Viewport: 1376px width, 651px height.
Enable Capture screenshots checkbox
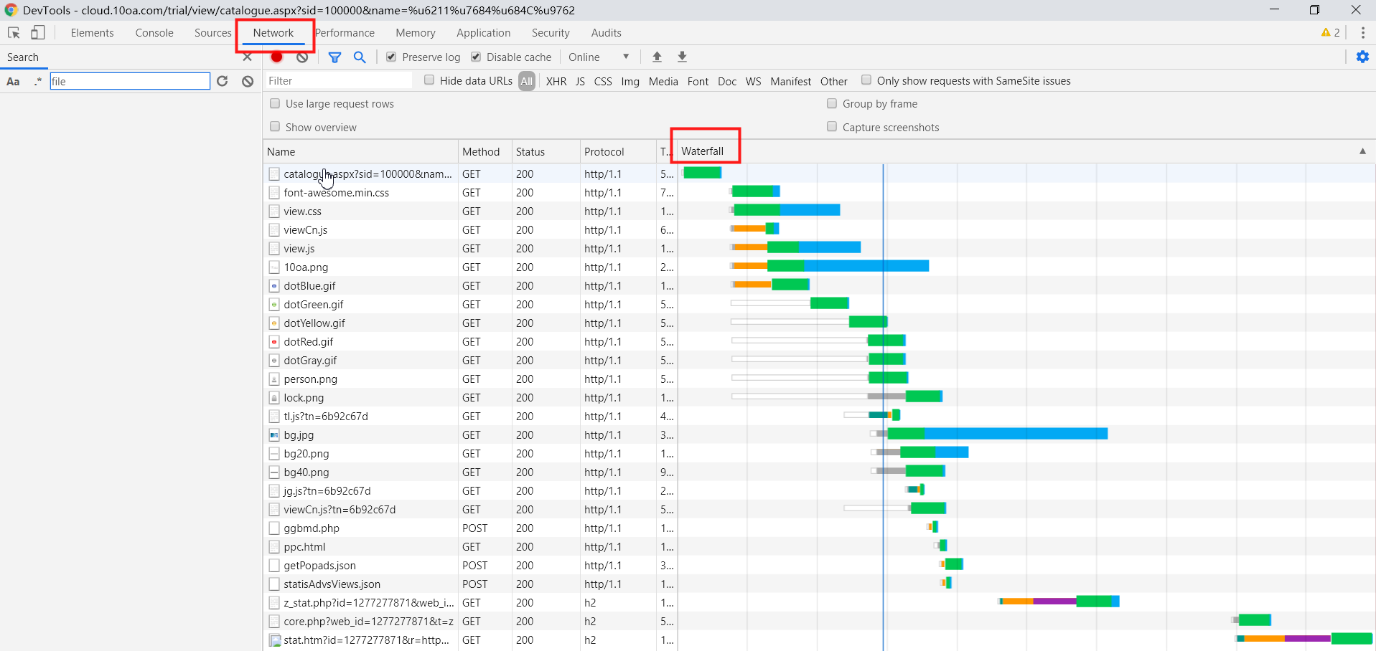[x=832, y=127]
